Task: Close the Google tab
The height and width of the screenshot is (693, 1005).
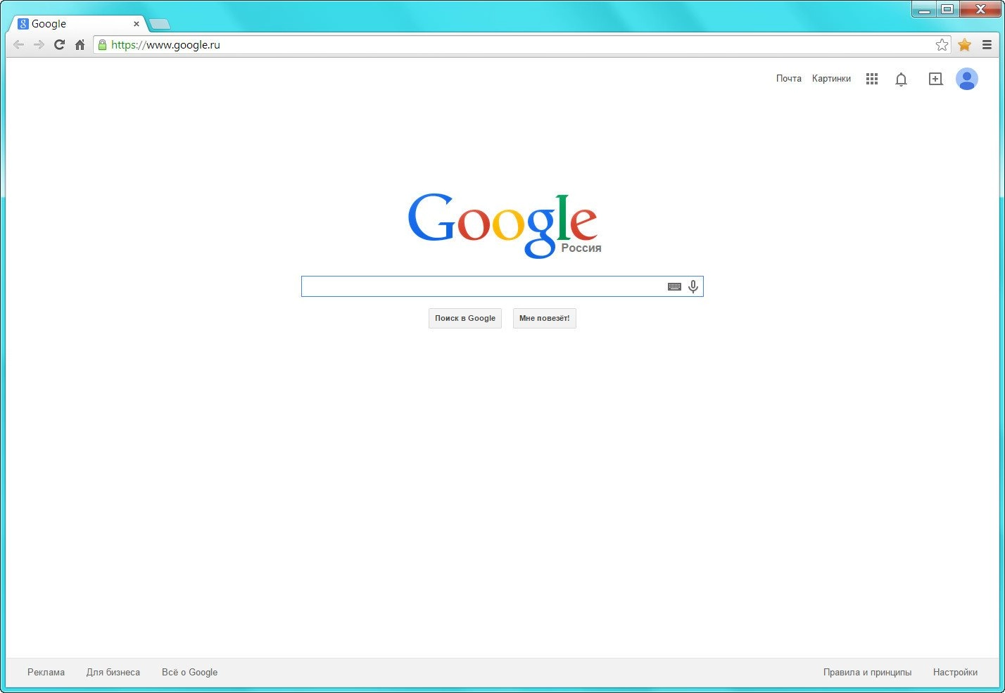Action: pyautogui.click(x=137, y=24)
